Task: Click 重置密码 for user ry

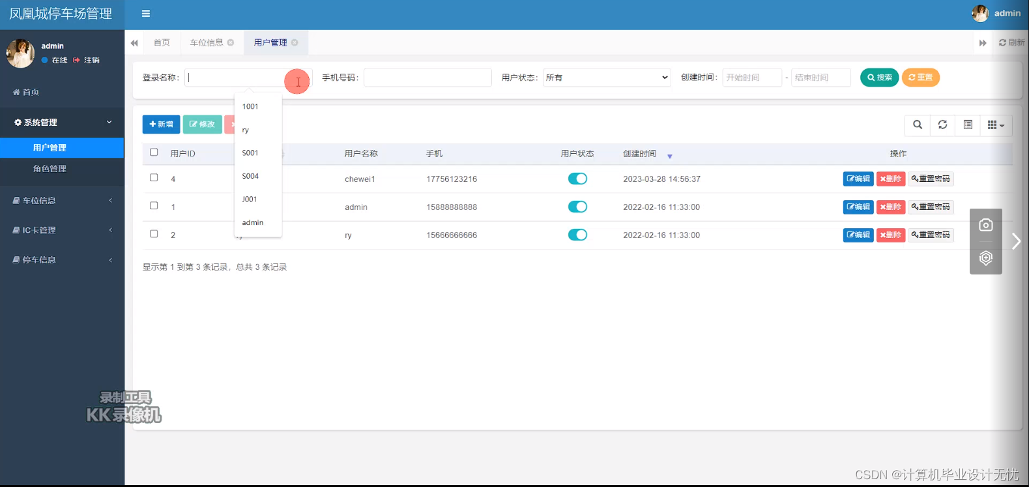Action: click(x=931, y=235)
